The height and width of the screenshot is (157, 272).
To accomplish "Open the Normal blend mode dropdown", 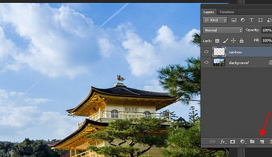I will (223, 30).
